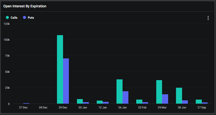The image size is (216, 115).
Task: Click the 28 Jun Puts bar
Action: click(185, 102)
